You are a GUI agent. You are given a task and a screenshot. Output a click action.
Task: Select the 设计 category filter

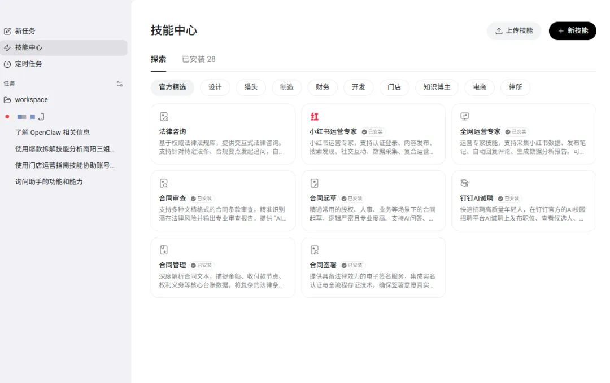point(215,87)
